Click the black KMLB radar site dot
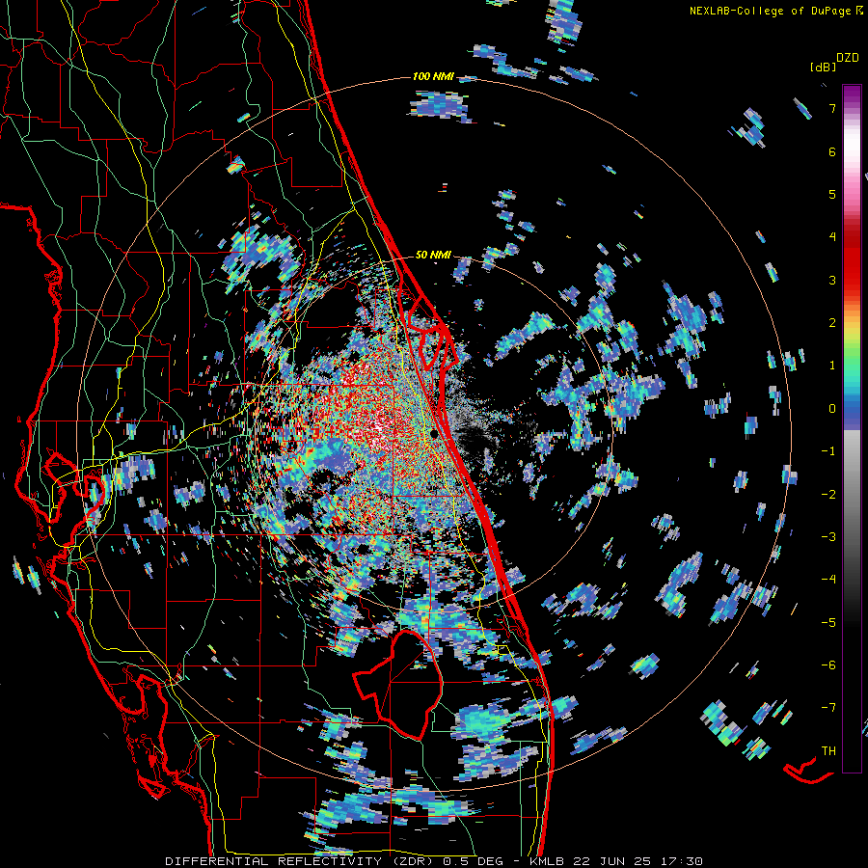Viewport: 868px width, 868px height. click(434, 434)
